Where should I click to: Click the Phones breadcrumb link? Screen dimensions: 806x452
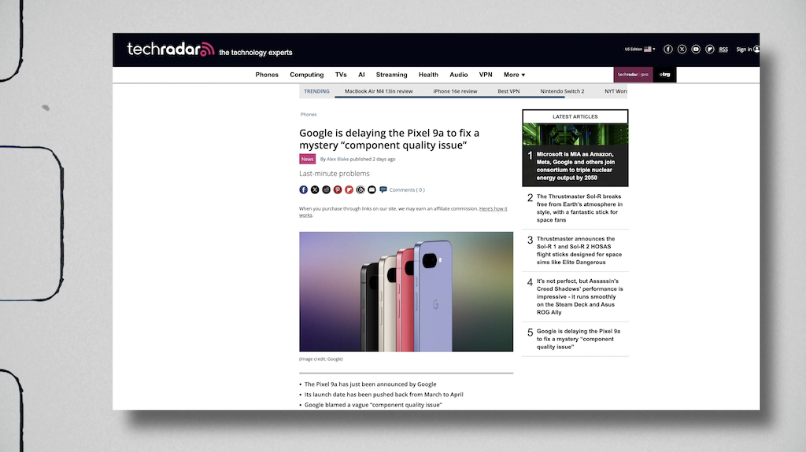click(309, 115)
